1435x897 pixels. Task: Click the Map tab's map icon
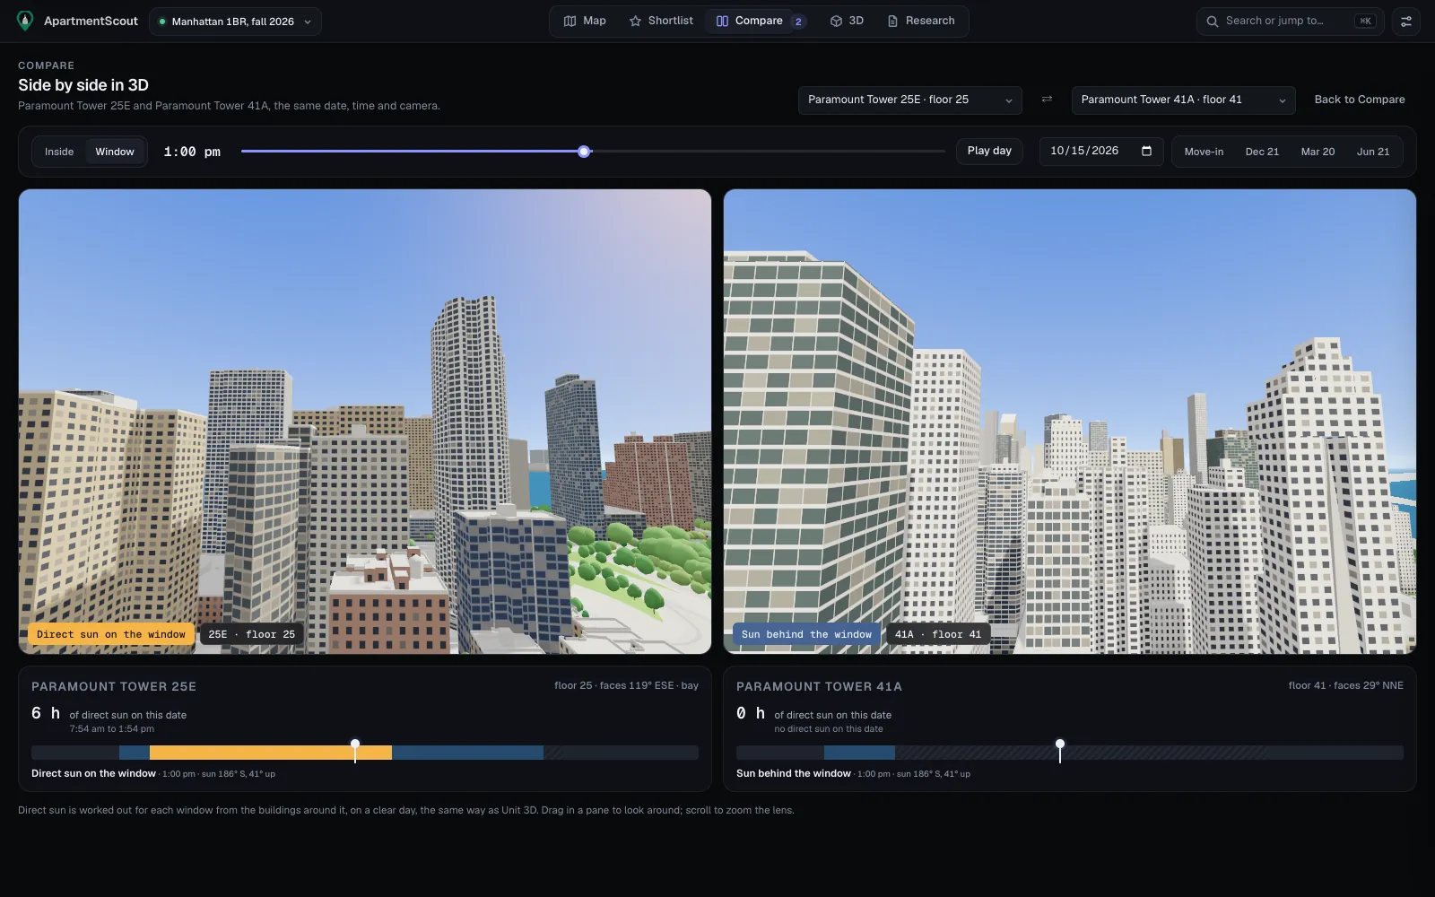(x=570, y=21)
